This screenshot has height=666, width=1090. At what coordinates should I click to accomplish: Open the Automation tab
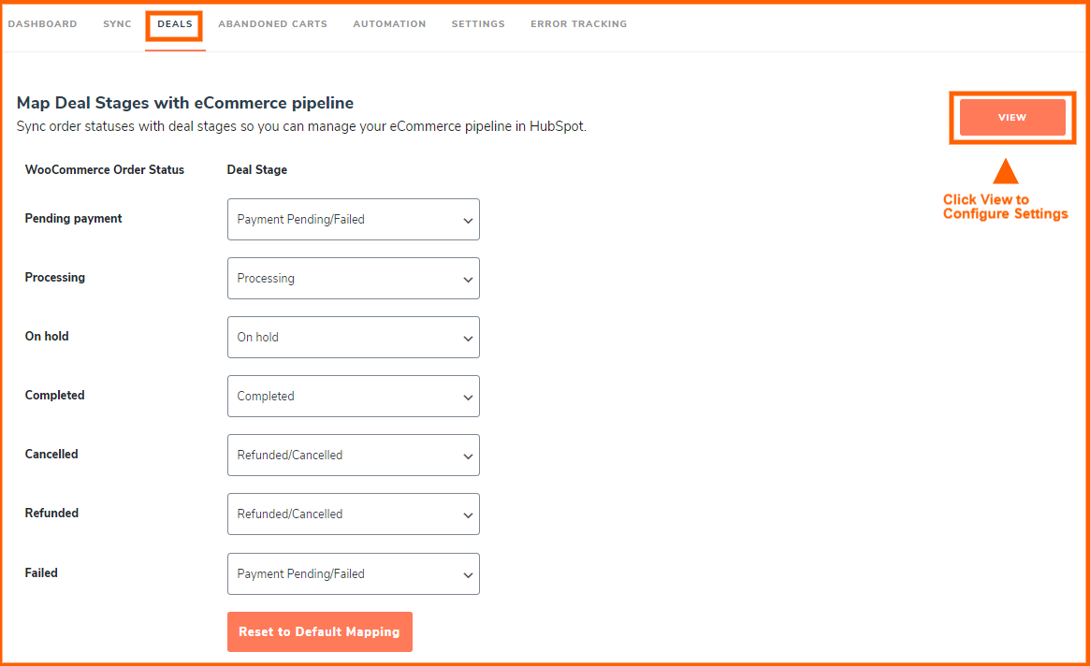coord(389,24)
